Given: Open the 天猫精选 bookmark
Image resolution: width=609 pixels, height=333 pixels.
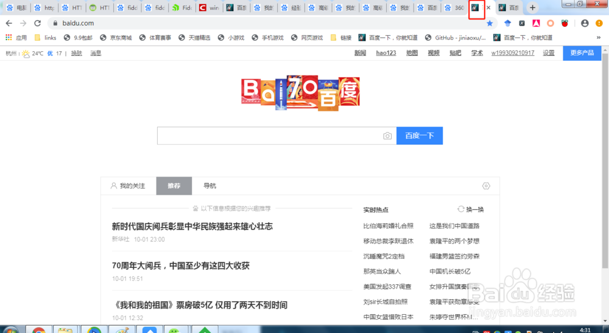Looking at the screenshot, I should (195, 38).
